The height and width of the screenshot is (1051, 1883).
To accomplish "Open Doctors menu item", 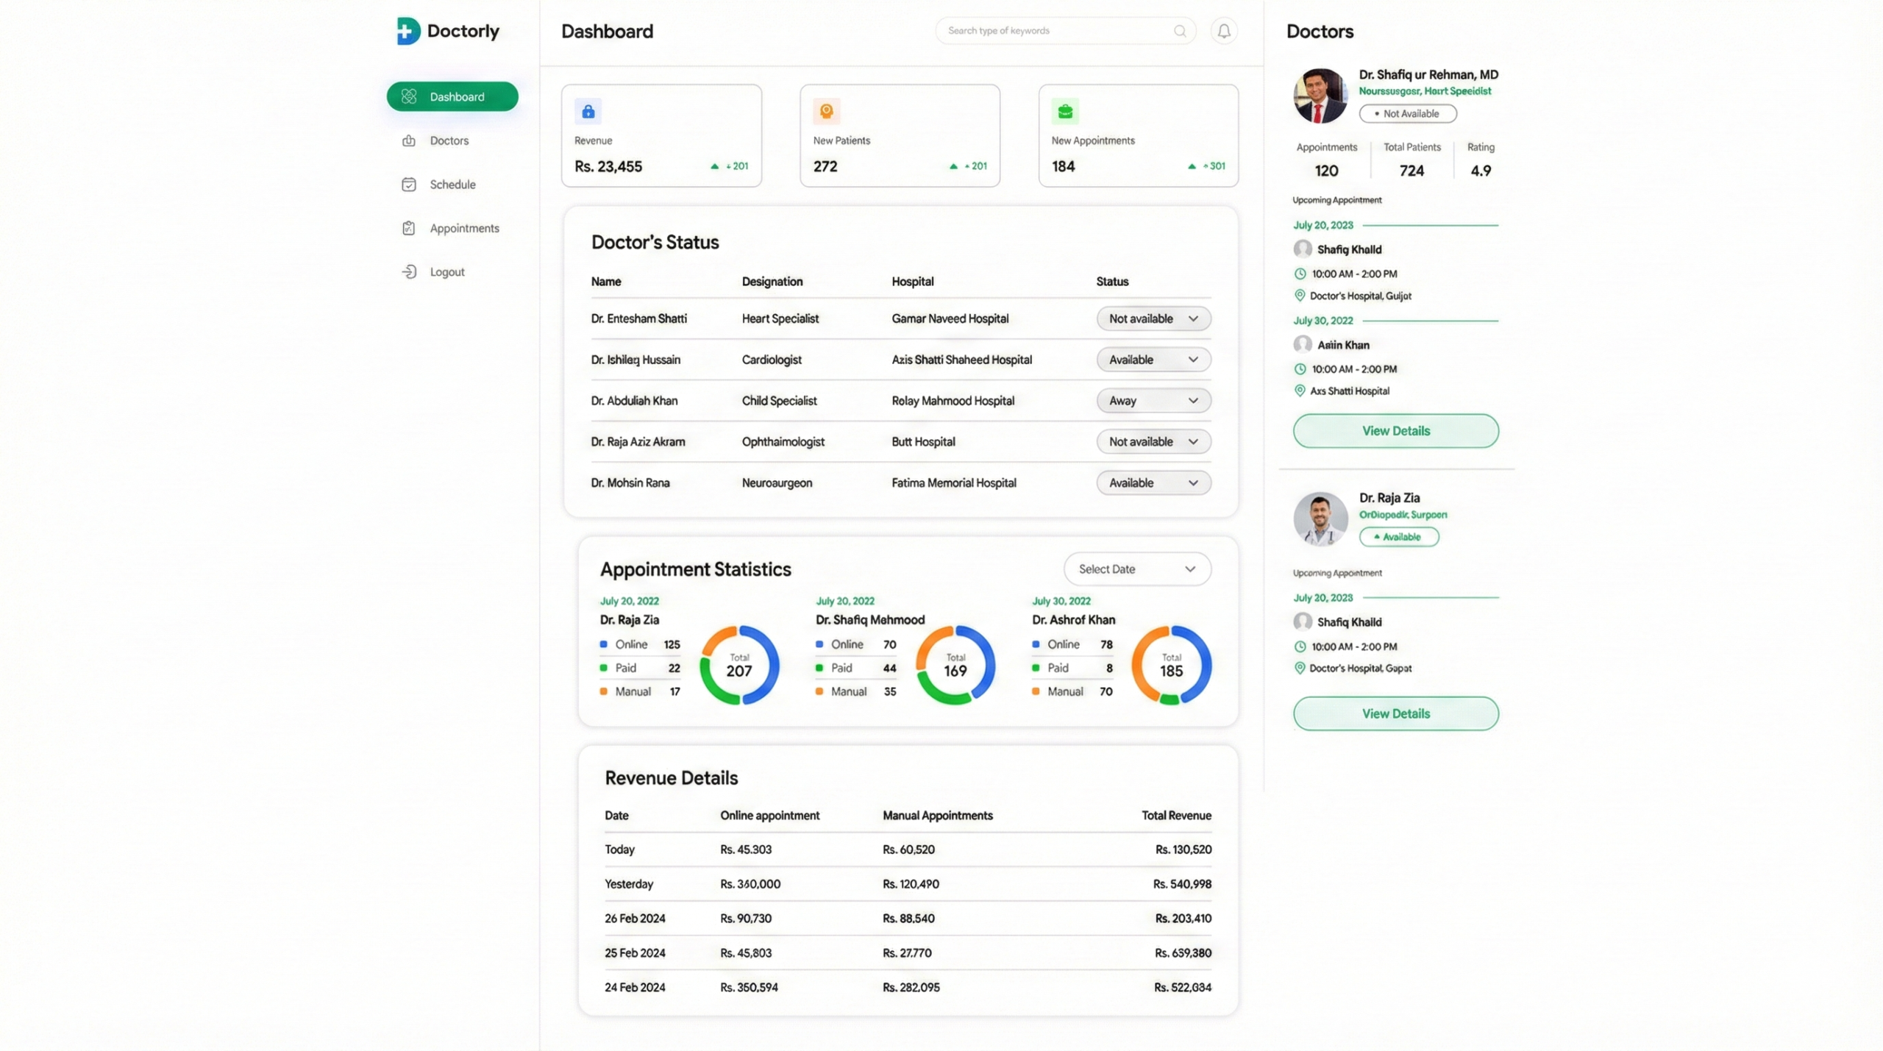I will pos(449,140).
